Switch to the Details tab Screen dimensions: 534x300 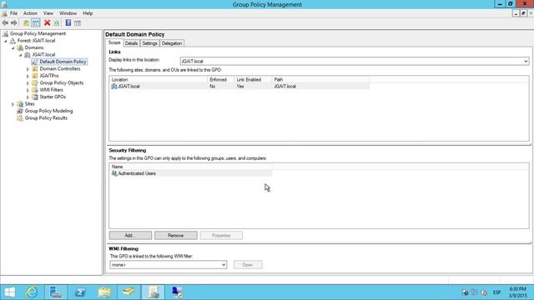[x=131, y=43]
